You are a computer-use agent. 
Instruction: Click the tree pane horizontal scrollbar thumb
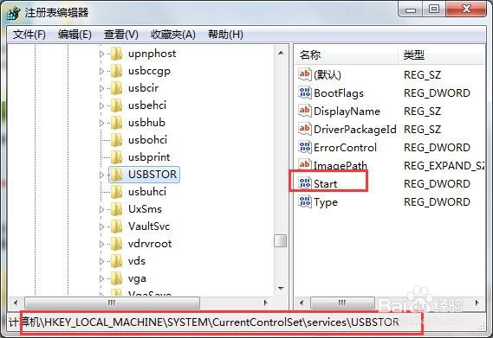(112, 303)
